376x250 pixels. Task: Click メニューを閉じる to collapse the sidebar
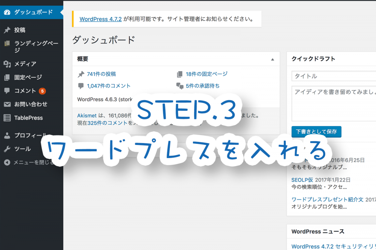coord(33,163)
